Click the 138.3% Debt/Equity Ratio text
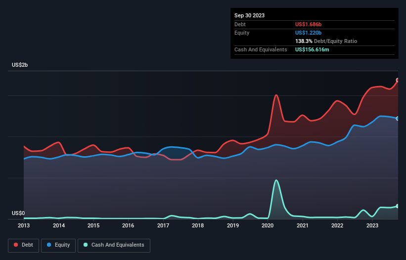 coord(326,41)
